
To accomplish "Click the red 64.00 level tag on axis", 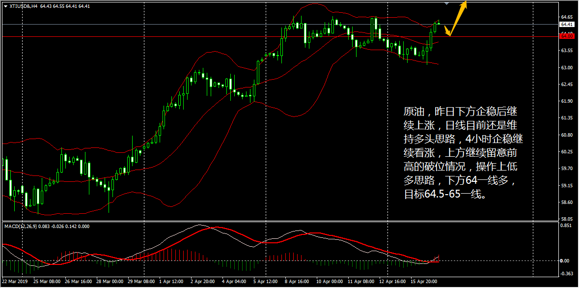I will [566, 36].
